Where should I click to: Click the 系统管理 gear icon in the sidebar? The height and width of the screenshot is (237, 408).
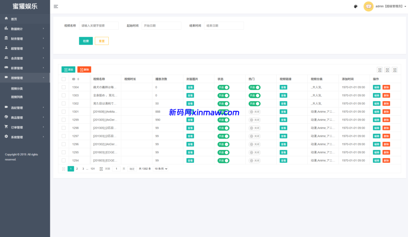click(6, 137)
